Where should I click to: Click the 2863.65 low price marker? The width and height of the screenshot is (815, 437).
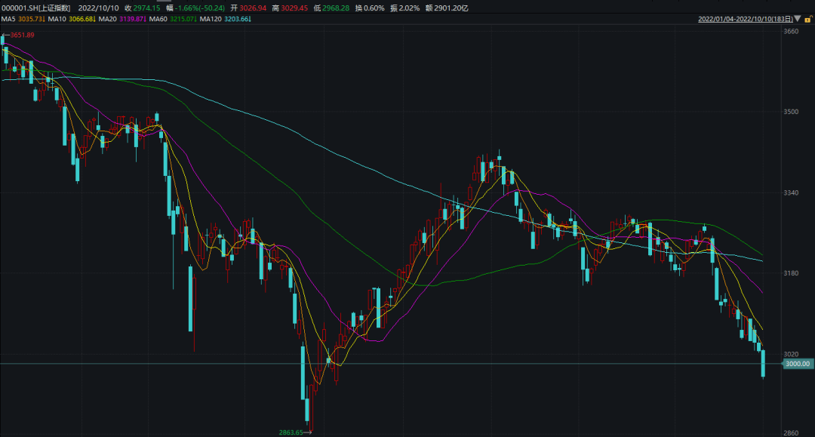pos(291,432)
